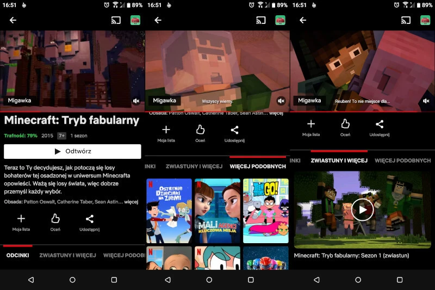Tap Android back button in left screen

tap(31, 280)
